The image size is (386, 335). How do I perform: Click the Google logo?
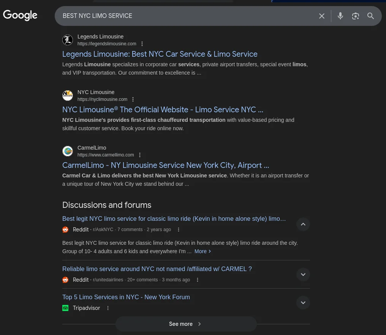pyautogui.click(x=20, y=15)
